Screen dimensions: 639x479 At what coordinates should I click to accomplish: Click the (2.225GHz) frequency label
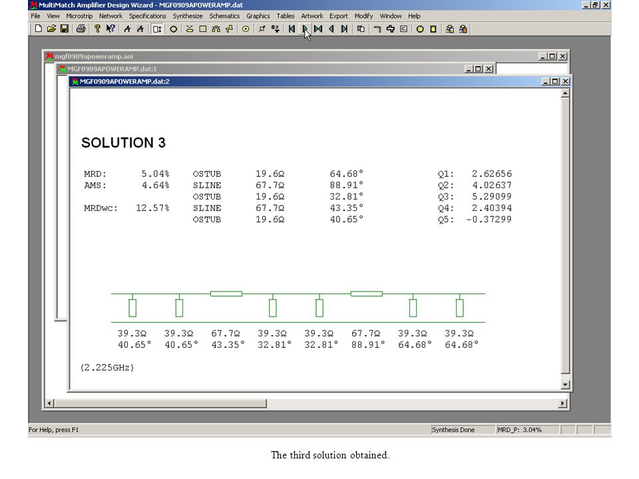[x=107, y=368]
